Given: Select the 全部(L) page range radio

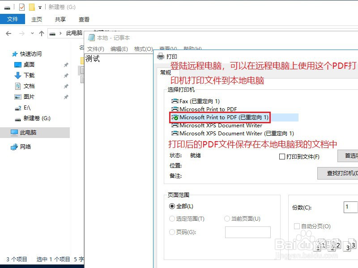Looking at the screenshot, I should point(172,206).
